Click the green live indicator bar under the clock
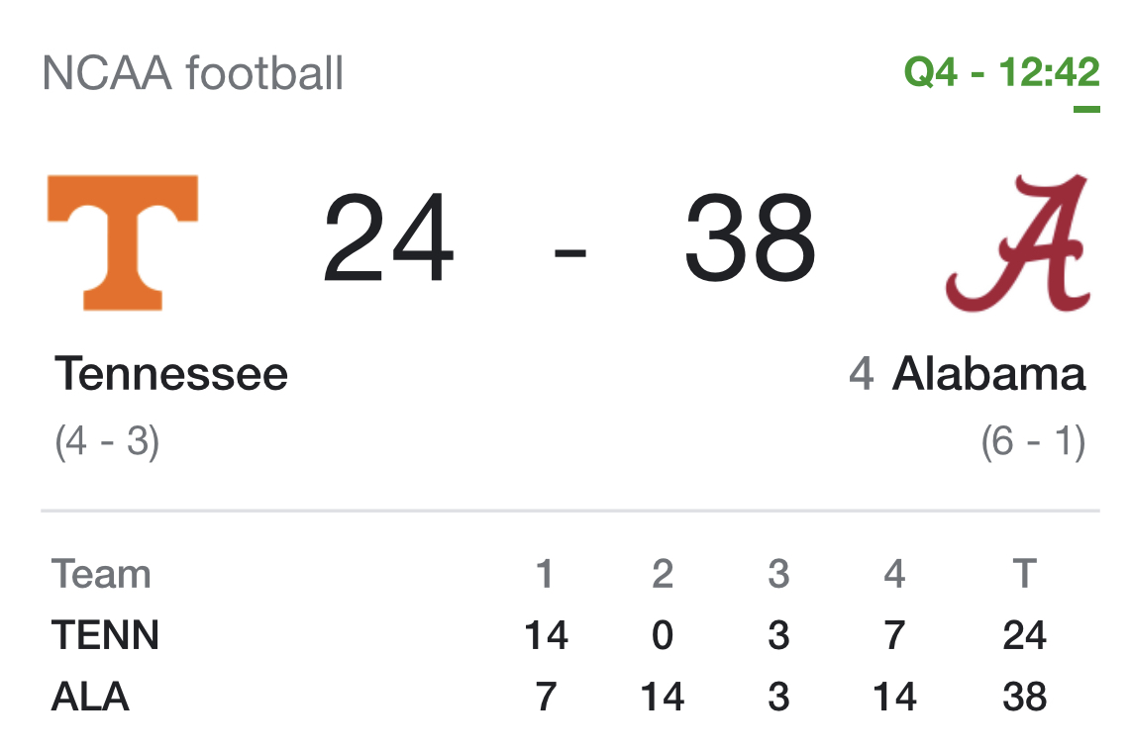 click(x=1086, y=109)
